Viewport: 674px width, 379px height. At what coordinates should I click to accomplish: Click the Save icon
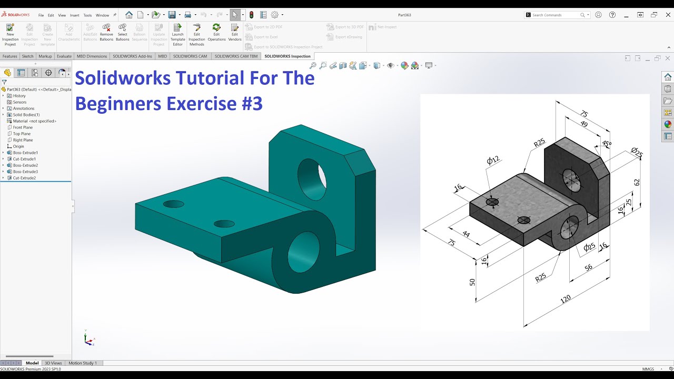click(x=172, y=15)
